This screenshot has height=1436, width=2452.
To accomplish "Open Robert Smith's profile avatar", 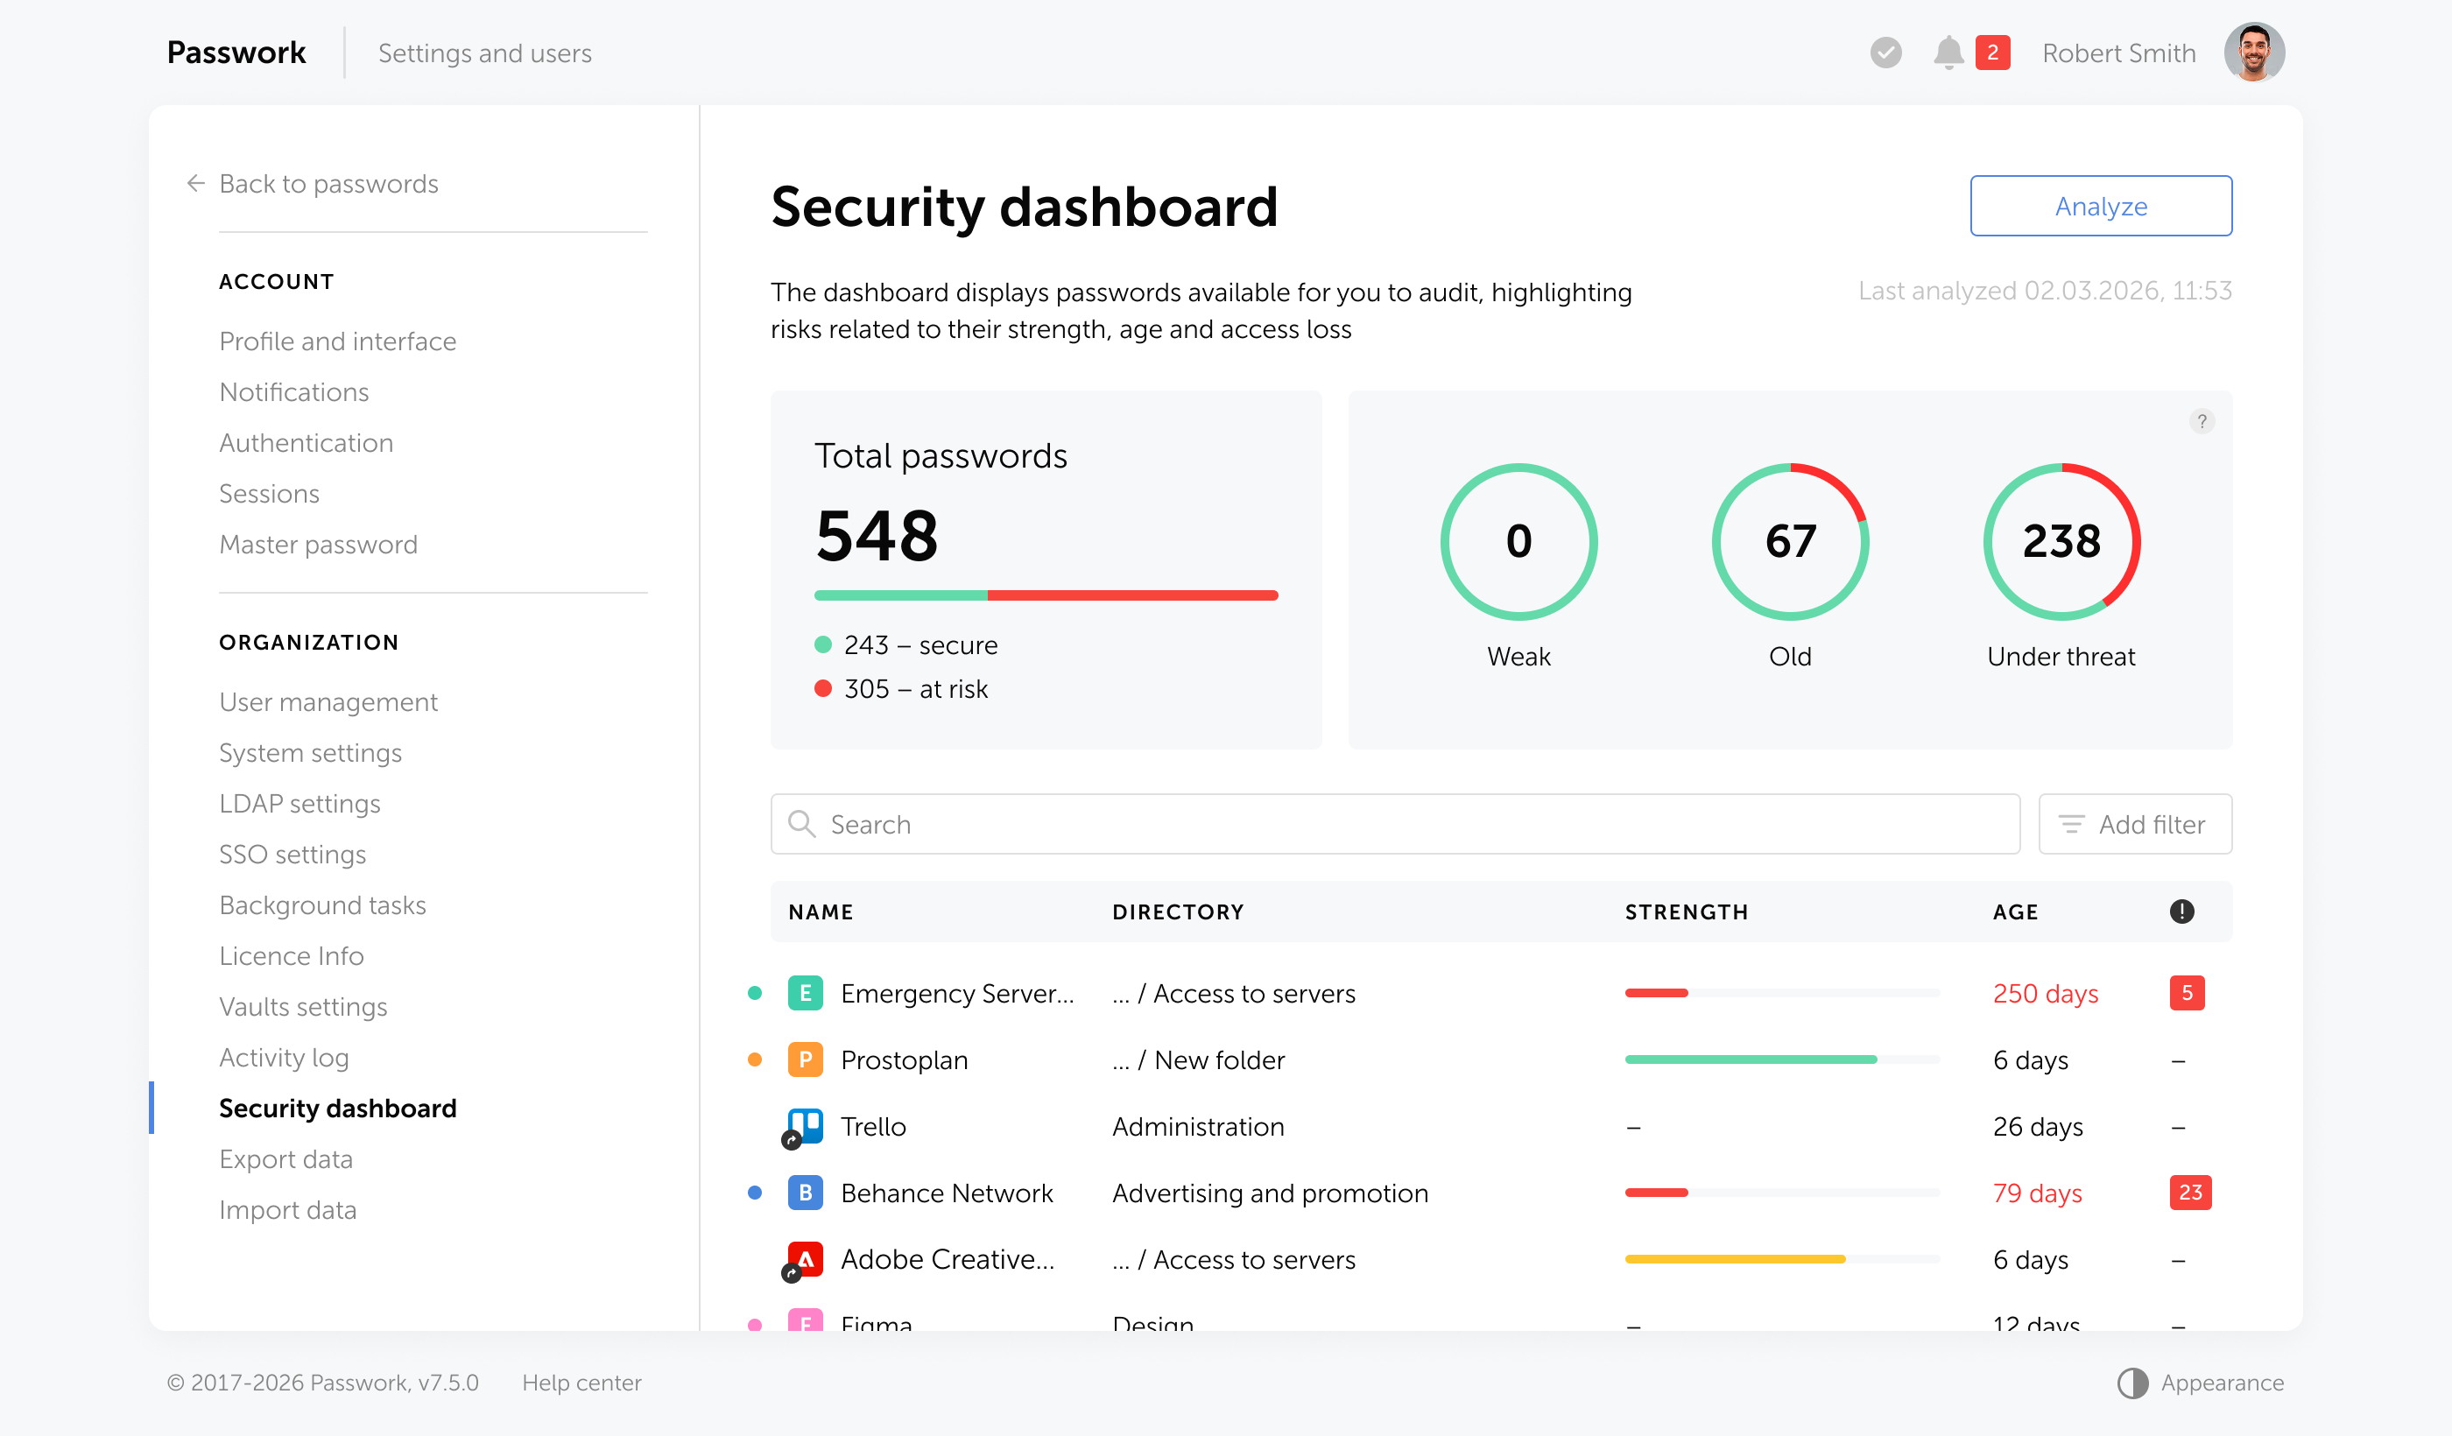I will click(x=2254, y=53).
